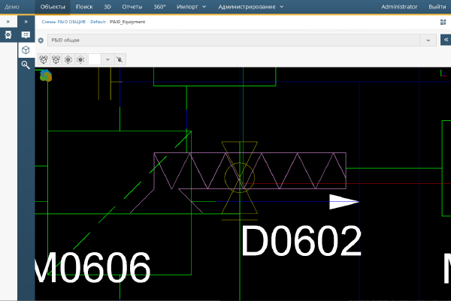451x301 pixels.
Task: Expand the Импорт dropdown menu
Action: (193, 6)
